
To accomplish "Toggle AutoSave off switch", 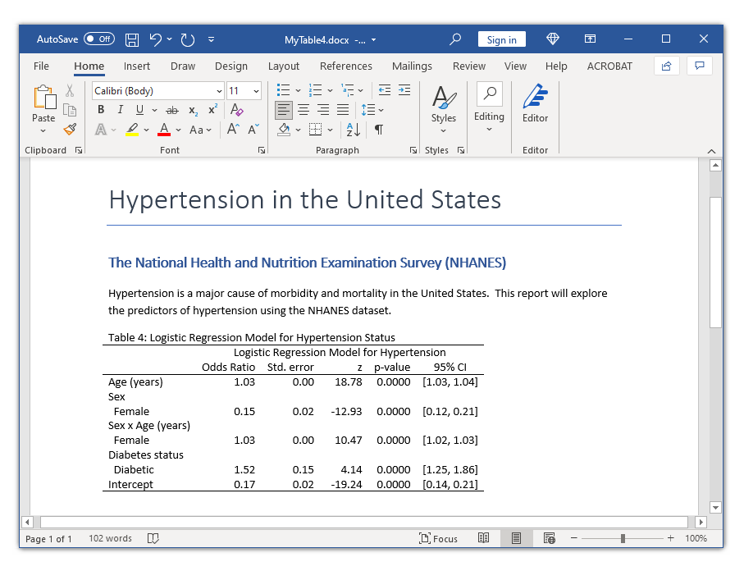I will coord(98,39).
